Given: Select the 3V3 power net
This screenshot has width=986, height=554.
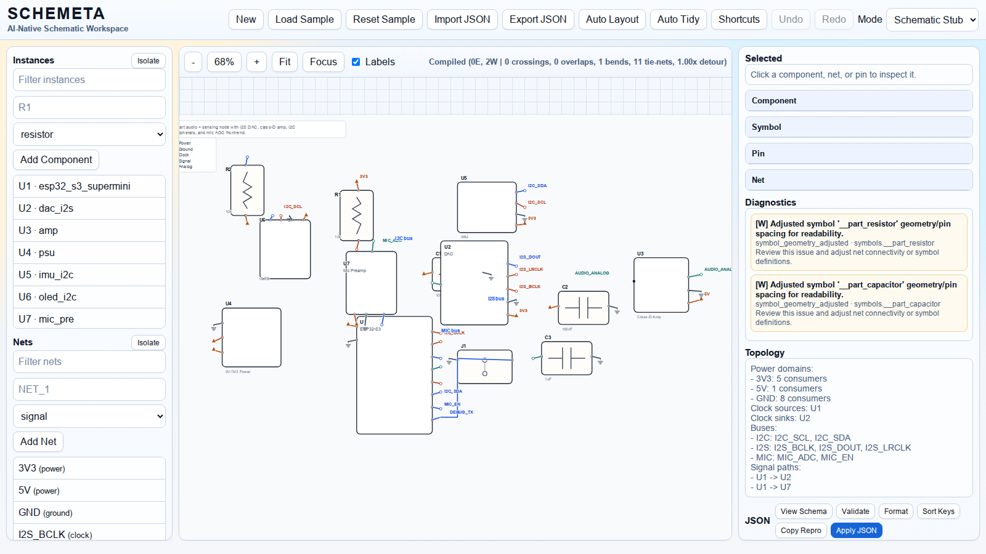Looking at the screenshot, I should click(89, 468).
